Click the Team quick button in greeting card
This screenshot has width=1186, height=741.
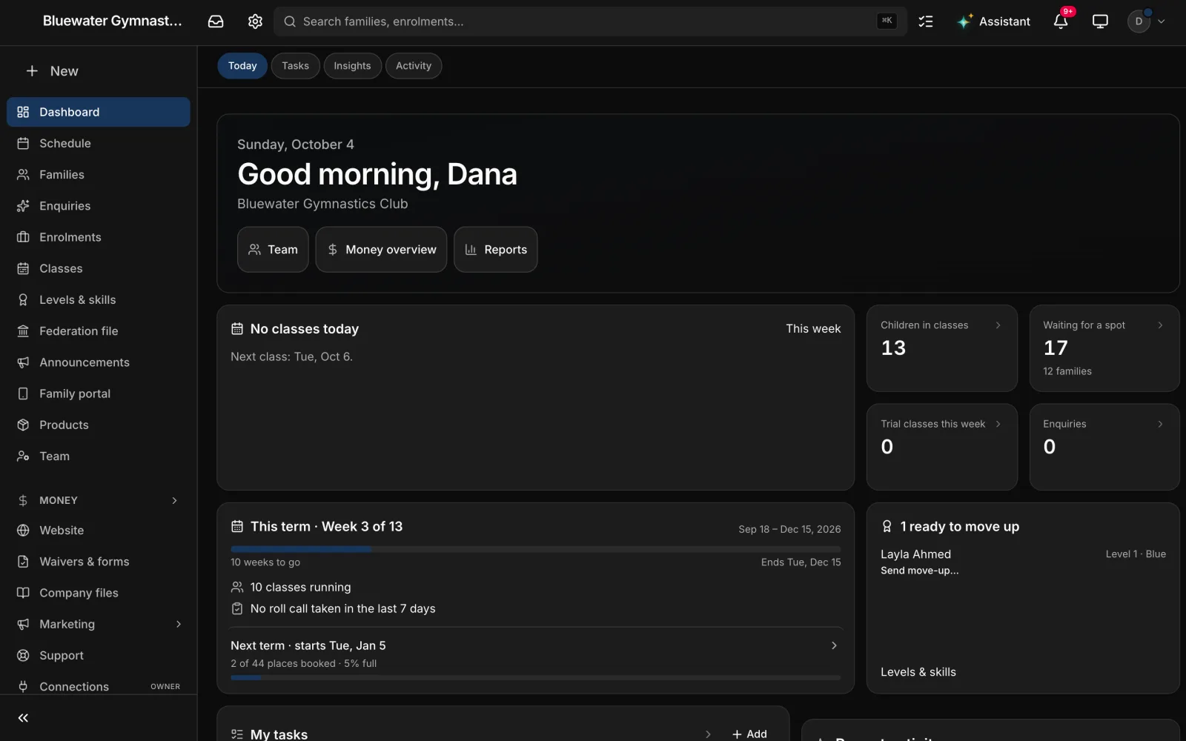tap(273, 250)
